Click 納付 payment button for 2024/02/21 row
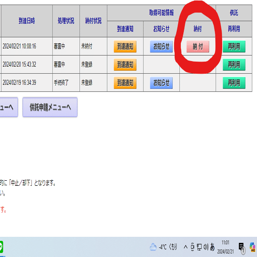Image resolution: width=257 pixels, height=257 pixels. 198,46
